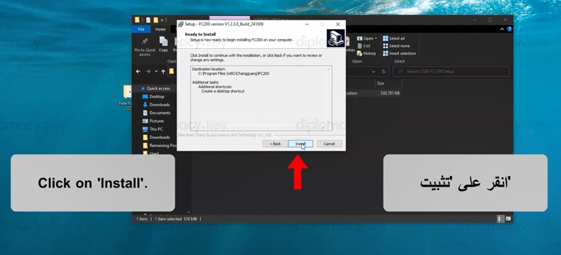Select the 'New fo...' folder on desktop
Screen dimensions: 561x255
(127, 98)
